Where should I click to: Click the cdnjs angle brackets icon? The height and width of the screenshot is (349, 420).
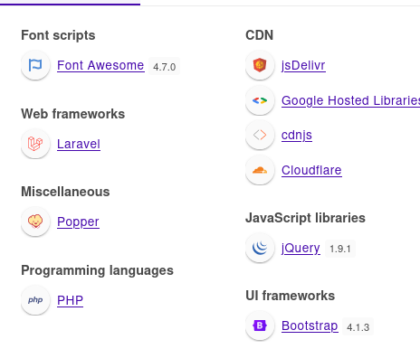tap(260, 135)
